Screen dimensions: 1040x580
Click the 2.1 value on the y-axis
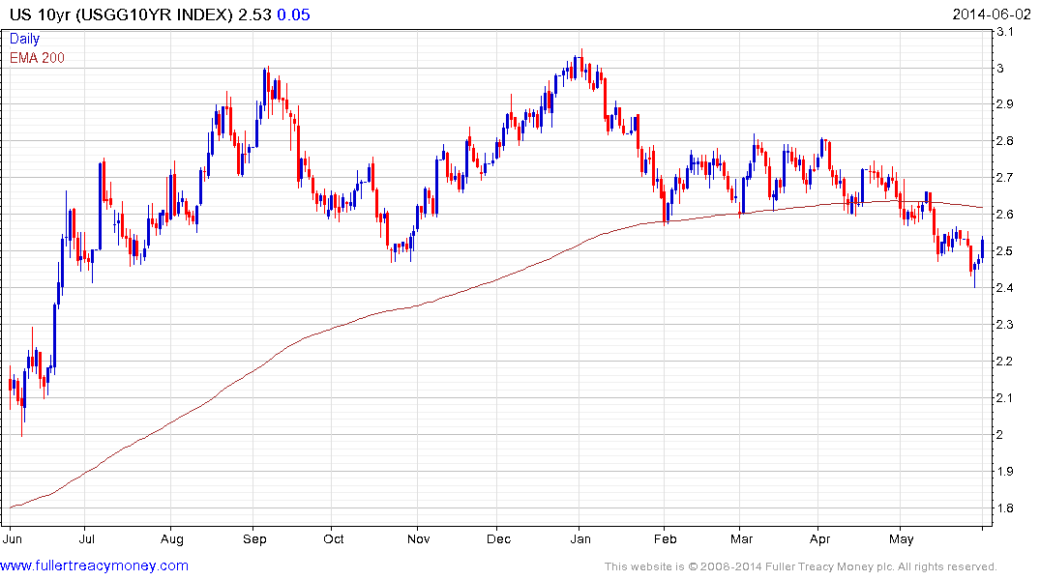pyautogui.click(x=1005, y=397)
